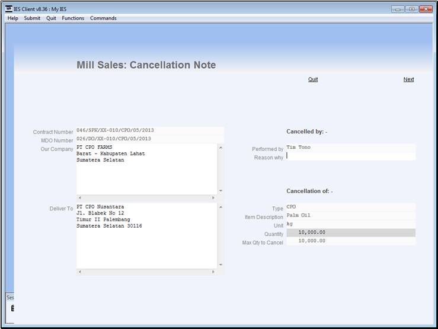Minimize the IES Client window
Image resolution: width=438 pixels, height=329 pixels.
pos(398,9)
